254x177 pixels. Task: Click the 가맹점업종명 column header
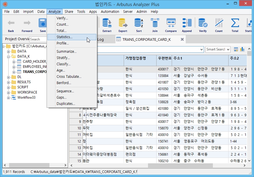coord(140,60)
